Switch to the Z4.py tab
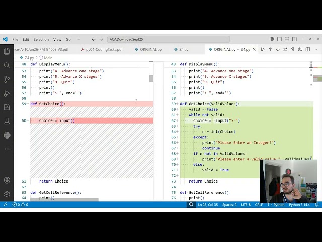This screenshot has height=242, width=322. (181, 49)
